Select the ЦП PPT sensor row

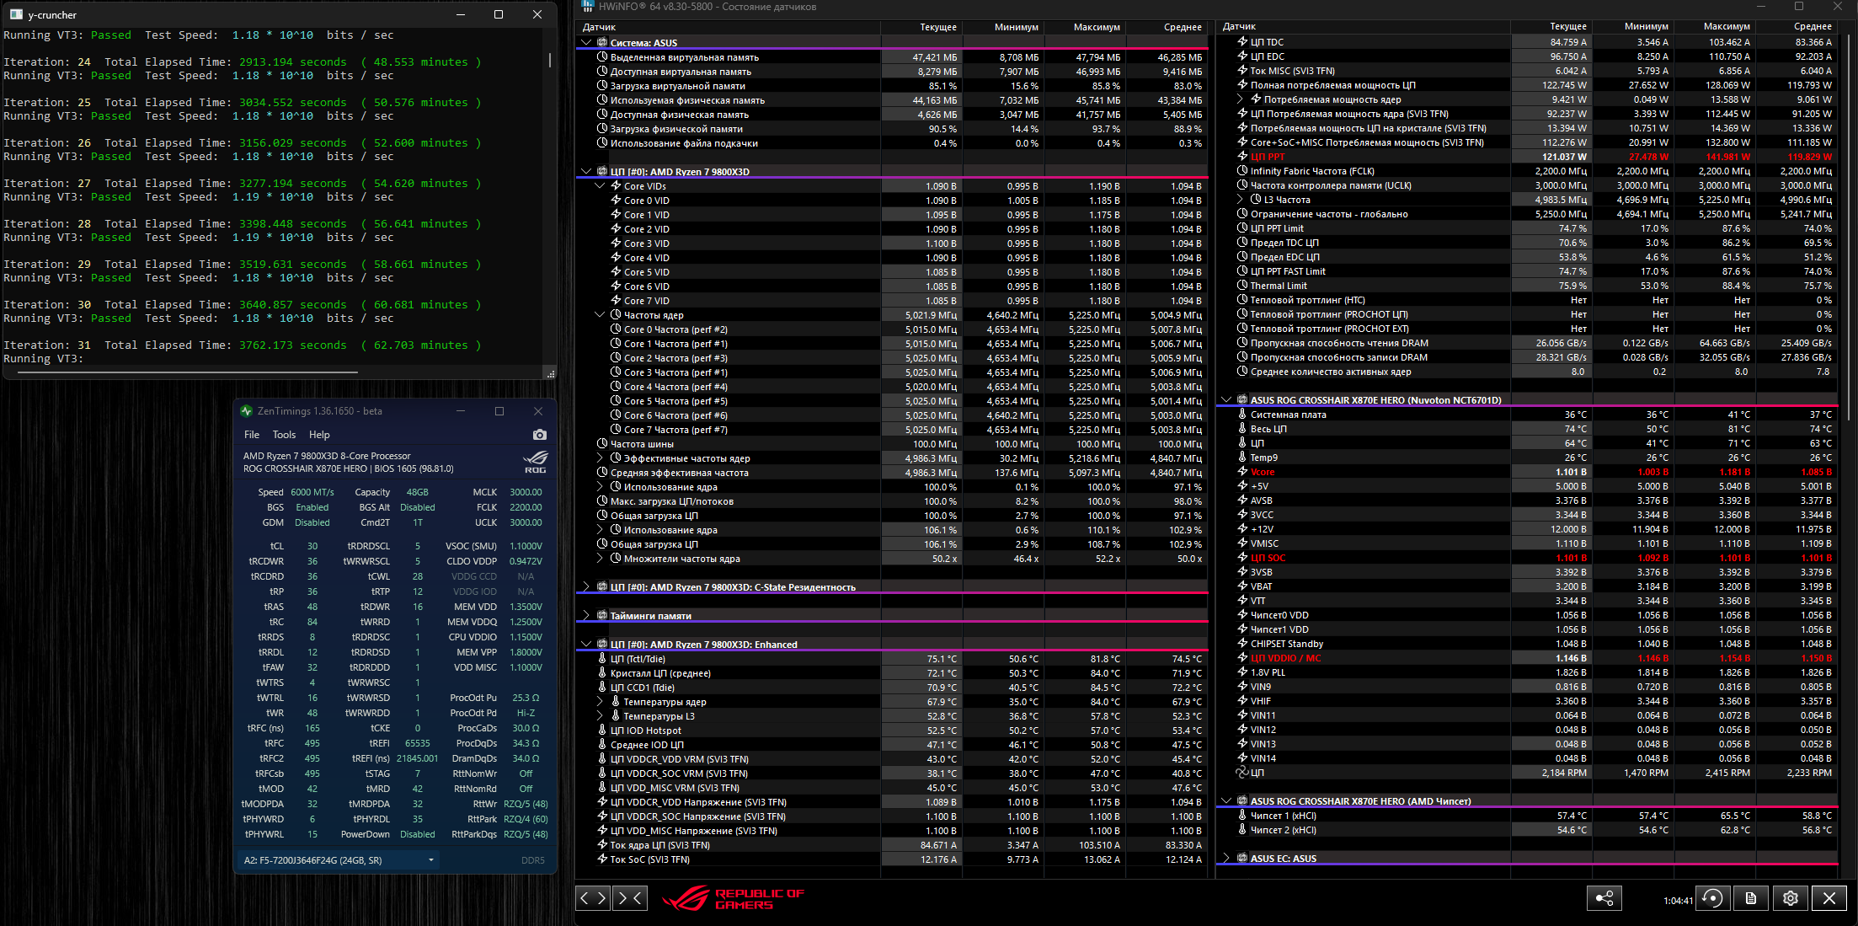[x=1268, y=157]
